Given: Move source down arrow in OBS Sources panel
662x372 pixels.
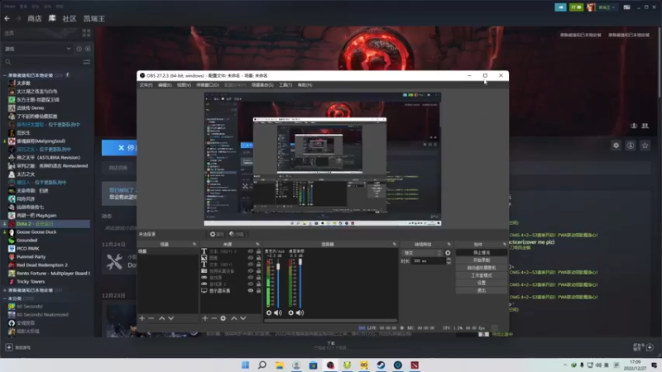Looking at the screenshot, I should click(x=243, y=318).
